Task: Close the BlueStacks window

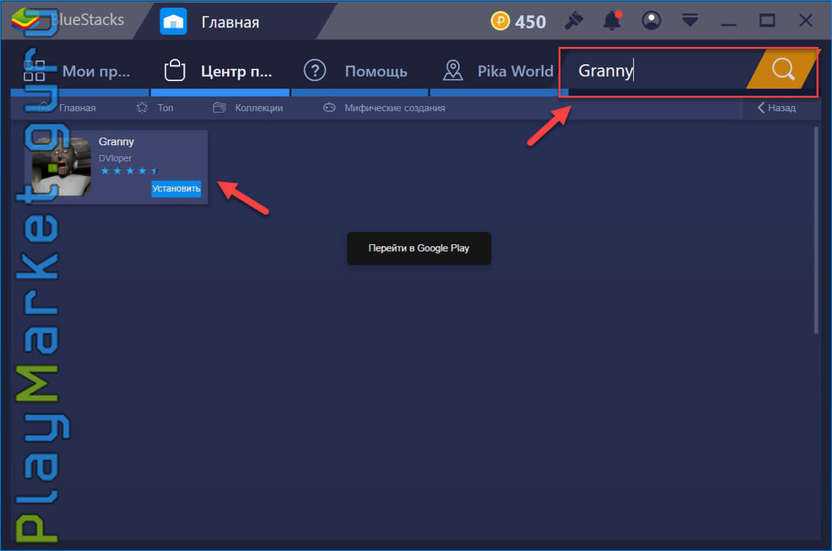Action: [x=805, y=20]
